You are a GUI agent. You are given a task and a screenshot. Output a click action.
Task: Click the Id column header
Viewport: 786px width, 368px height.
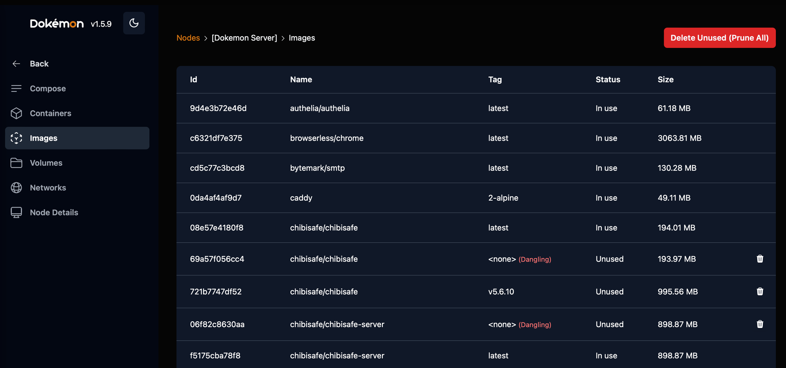(x=194, y=79)
